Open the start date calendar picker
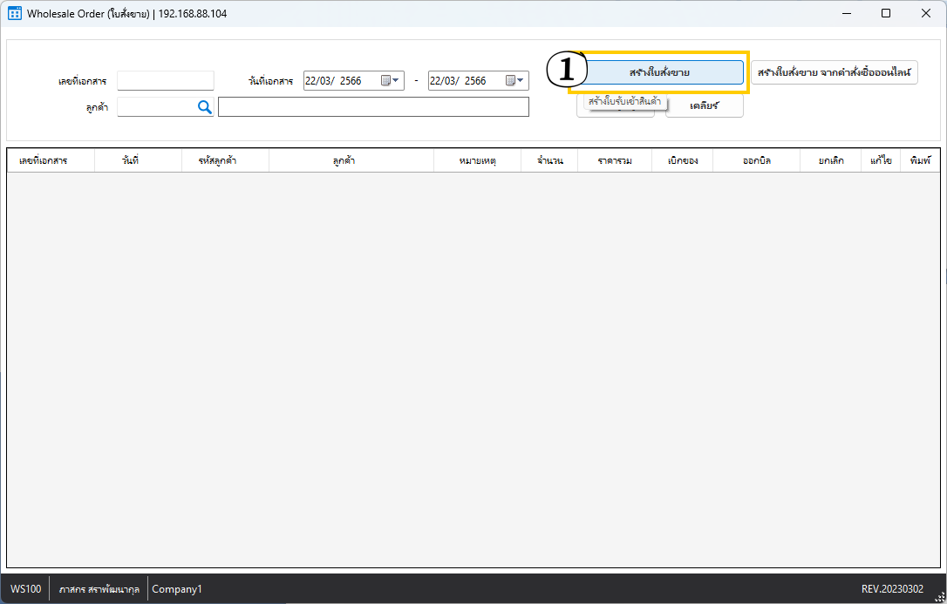The width and height of the screenshot is (947, 604). [x=390, y=81]
